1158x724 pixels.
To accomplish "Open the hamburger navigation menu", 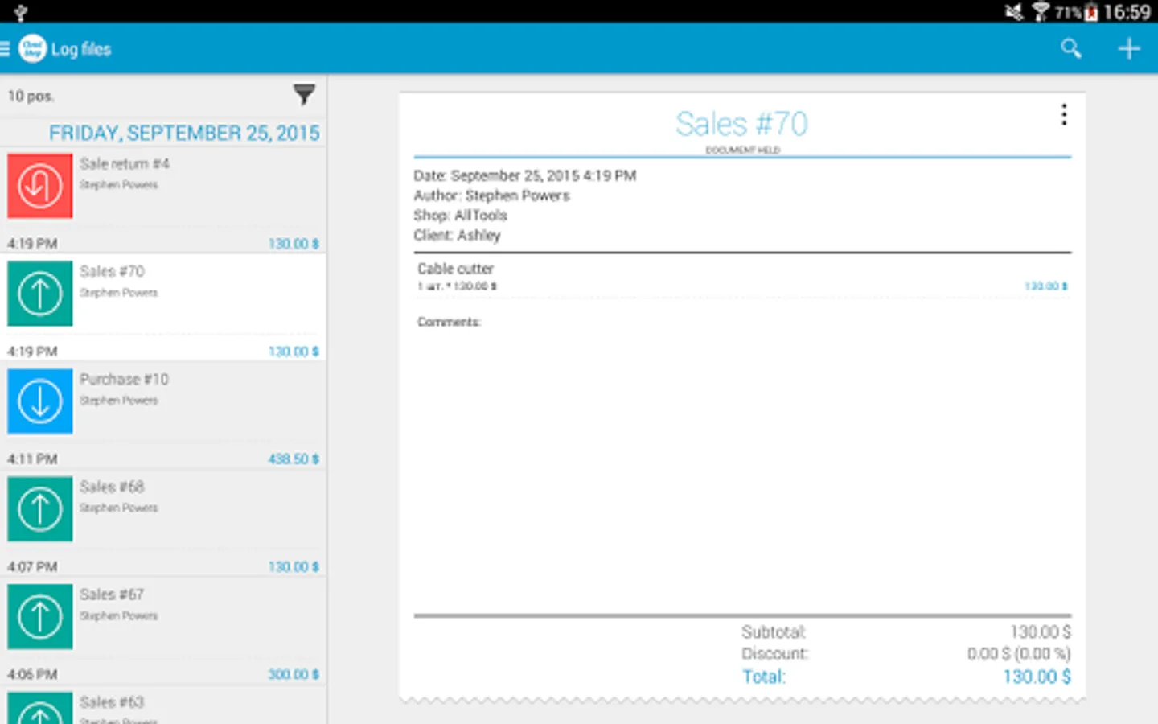I will 5,49.
